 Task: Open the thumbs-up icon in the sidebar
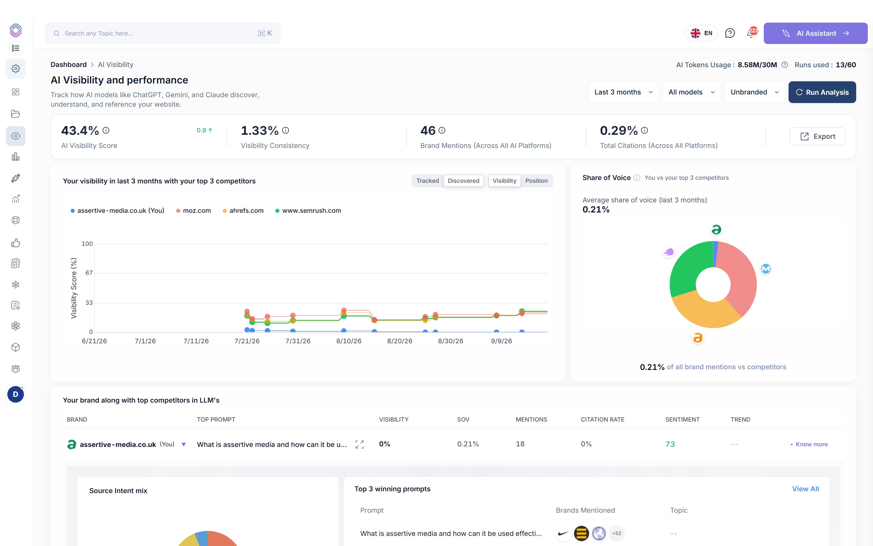click(x=16, y=243)
